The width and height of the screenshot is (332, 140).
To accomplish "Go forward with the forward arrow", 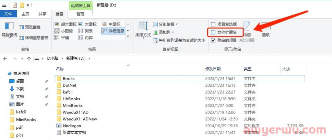I will click(15, 59).
